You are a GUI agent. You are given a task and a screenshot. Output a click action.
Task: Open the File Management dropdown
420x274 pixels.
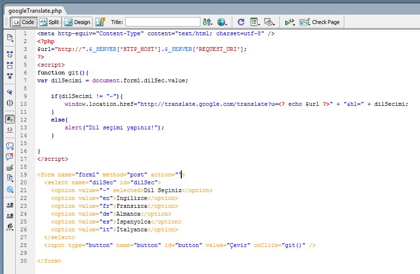208,22
